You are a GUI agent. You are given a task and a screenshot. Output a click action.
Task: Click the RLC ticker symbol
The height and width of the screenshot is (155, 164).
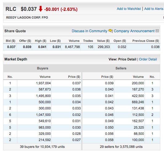coord(11,9)
